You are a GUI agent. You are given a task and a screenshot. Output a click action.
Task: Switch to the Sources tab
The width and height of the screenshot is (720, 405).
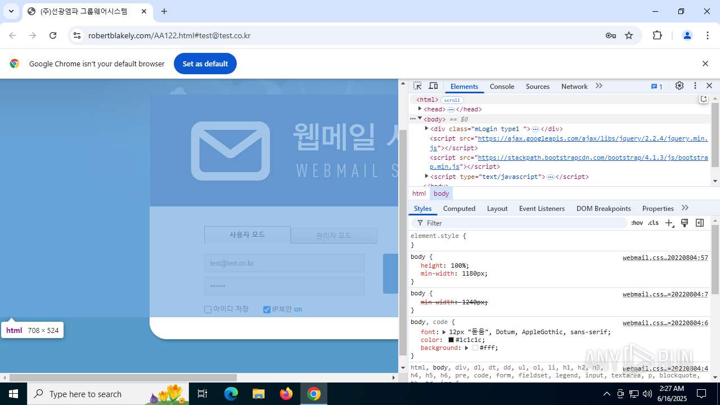point(538,87)
